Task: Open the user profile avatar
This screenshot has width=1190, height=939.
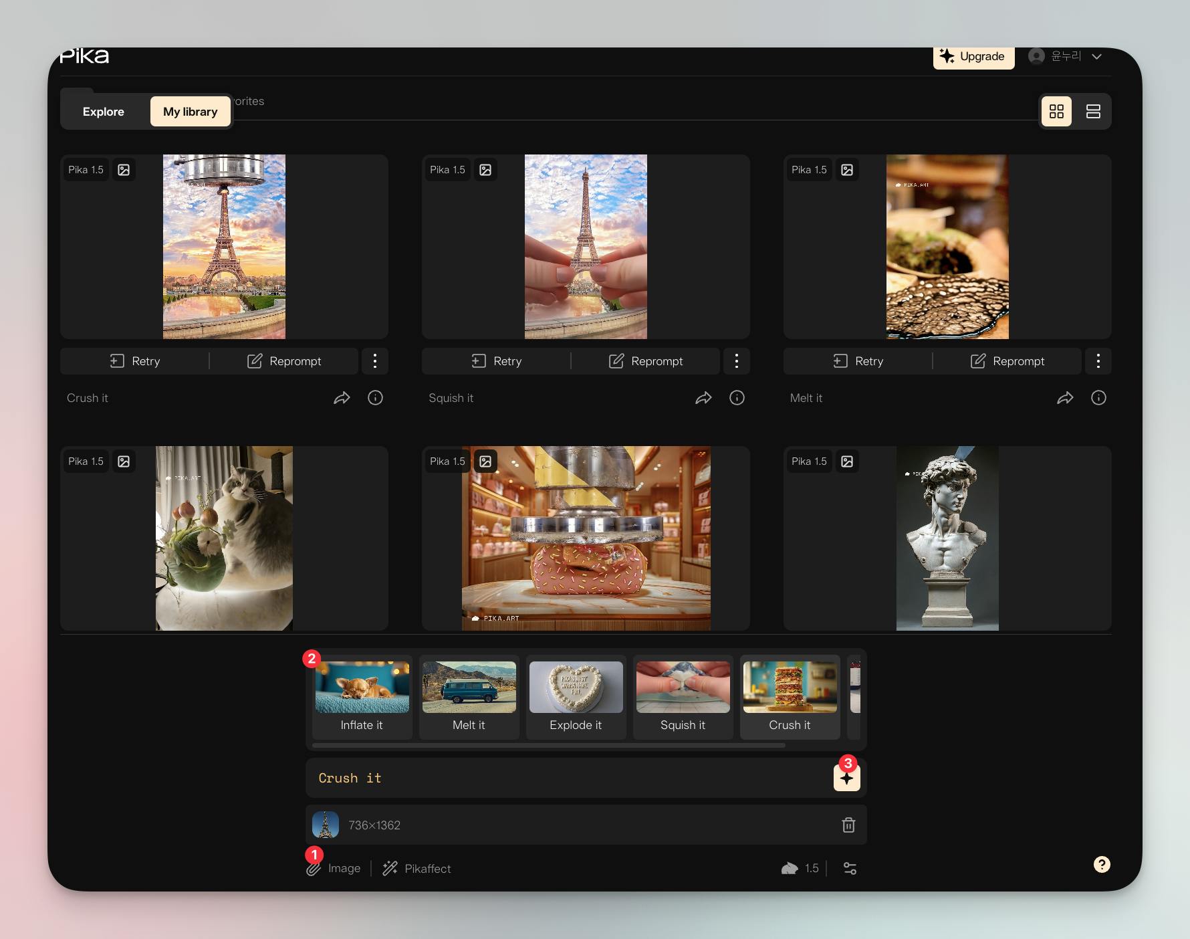Action: click(x=1036, y=56)
